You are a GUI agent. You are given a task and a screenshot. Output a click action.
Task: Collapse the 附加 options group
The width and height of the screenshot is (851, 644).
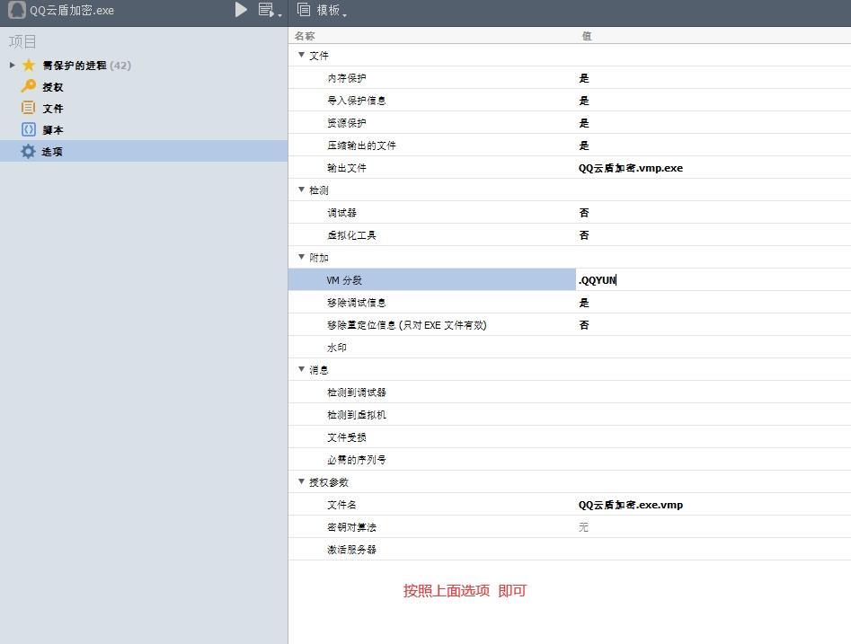[301, 257]
